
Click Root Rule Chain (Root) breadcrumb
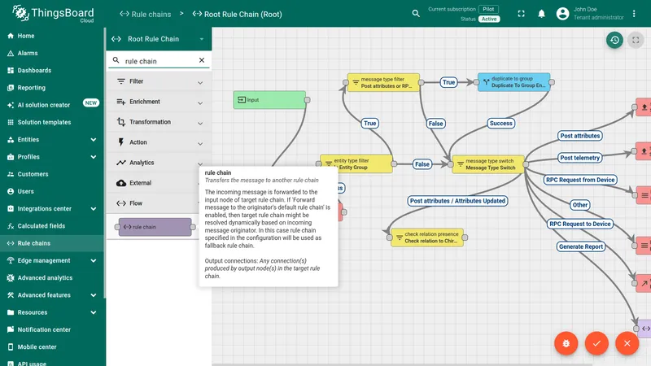click(237, 14)
